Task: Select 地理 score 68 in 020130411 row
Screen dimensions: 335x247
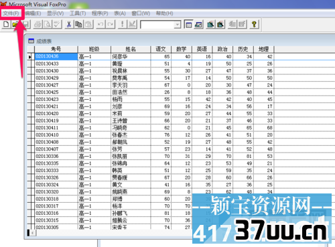Action: point(264,128)
